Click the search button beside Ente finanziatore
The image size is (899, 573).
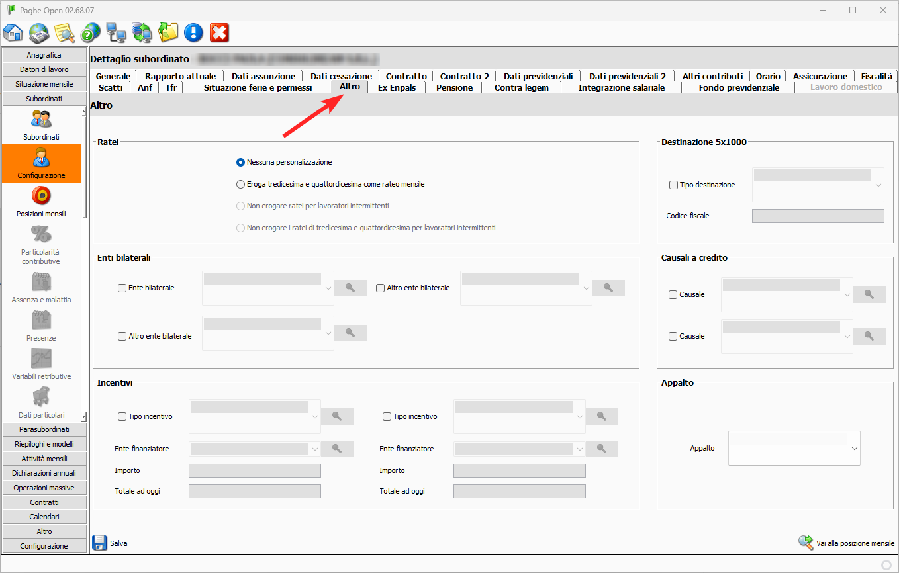pos(337,449)
